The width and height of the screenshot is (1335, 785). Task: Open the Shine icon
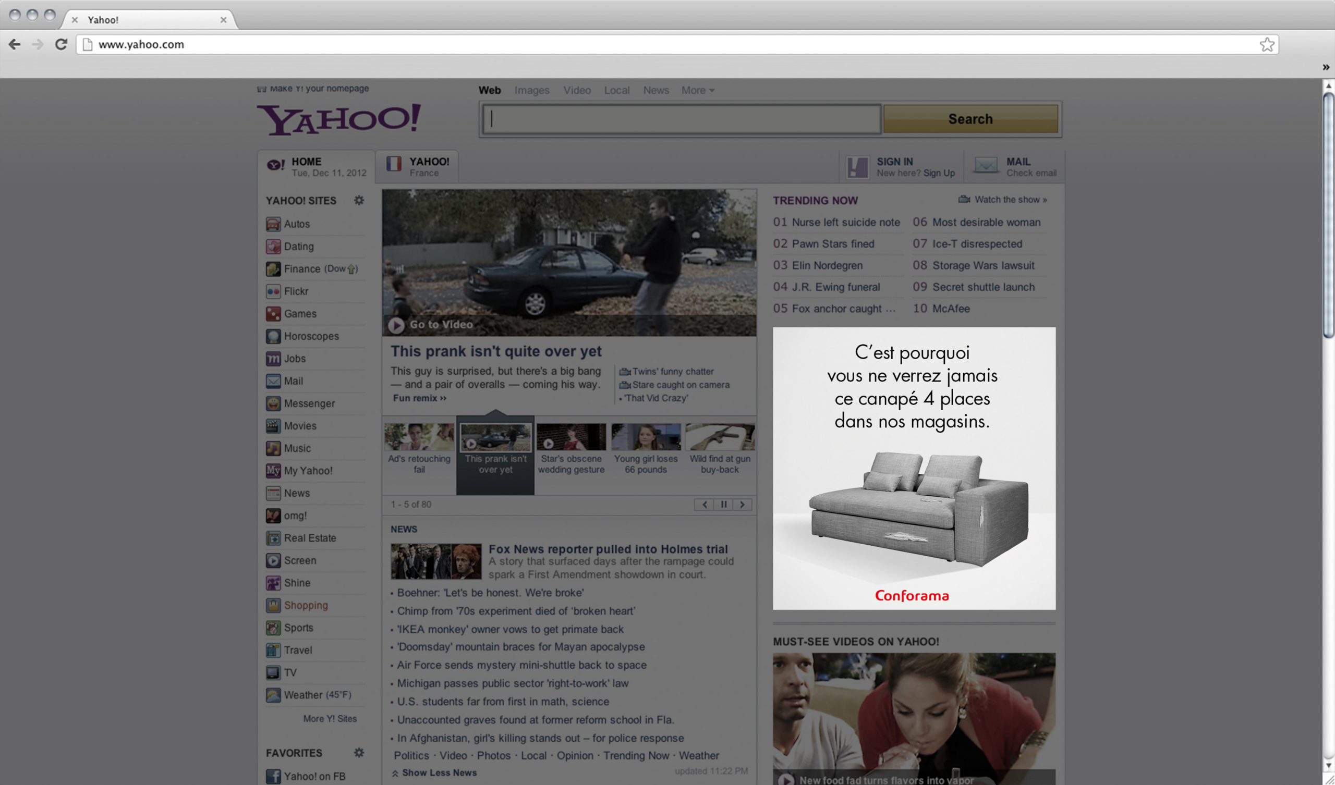(273, 583)
